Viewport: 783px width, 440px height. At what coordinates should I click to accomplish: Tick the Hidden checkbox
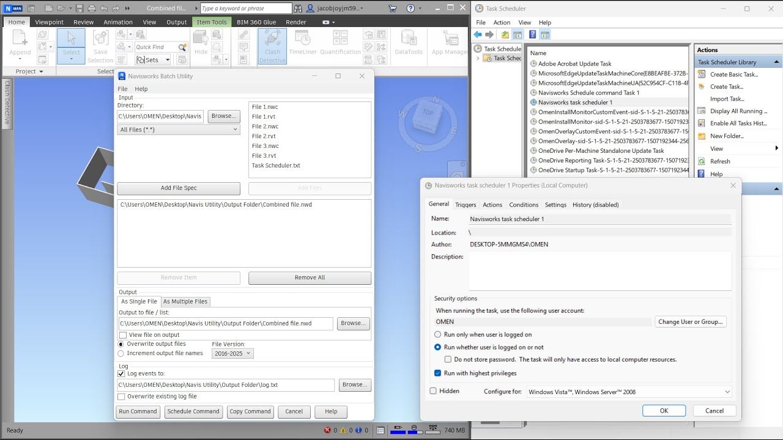pyautogui.click(x=433, y=391)
